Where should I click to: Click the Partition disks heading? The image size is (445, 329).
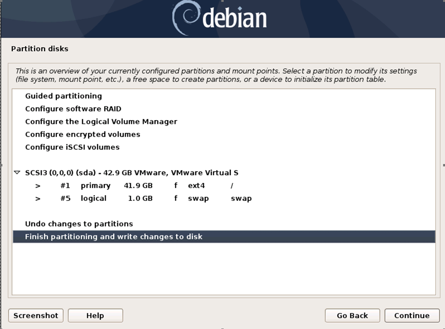tap(40, 49)
